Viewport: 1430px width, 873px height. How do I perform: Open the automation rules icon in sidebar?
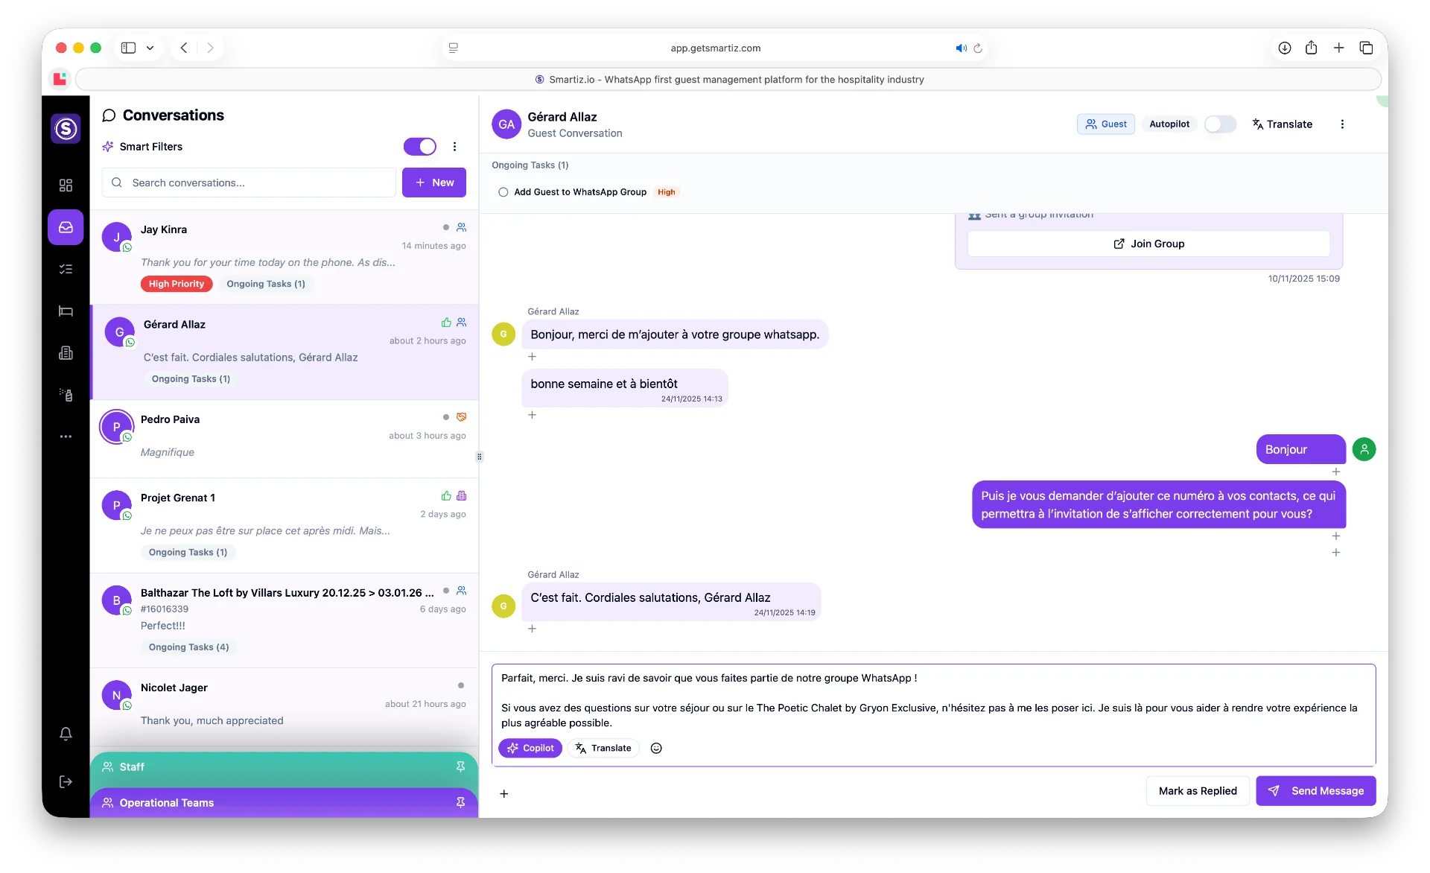point(66,395)
